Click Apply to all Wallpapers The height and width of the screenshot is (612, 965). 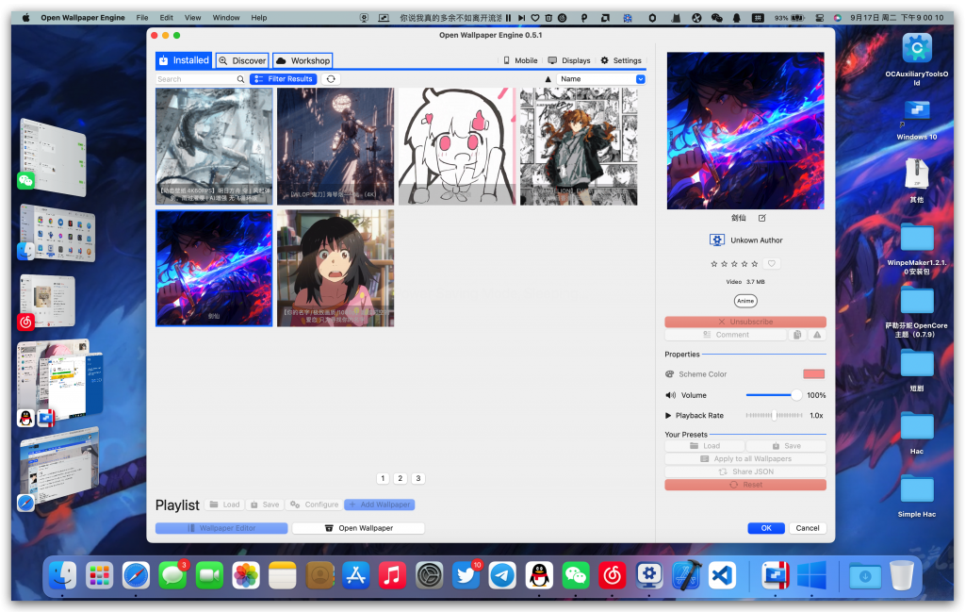point(745,458)
